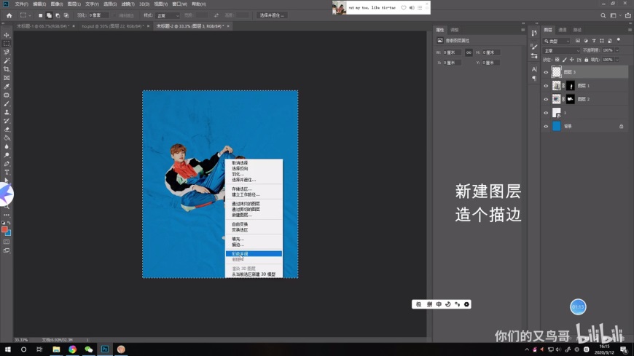Open the Search icon in options bar
634x356 pixels.
(603, 15)
